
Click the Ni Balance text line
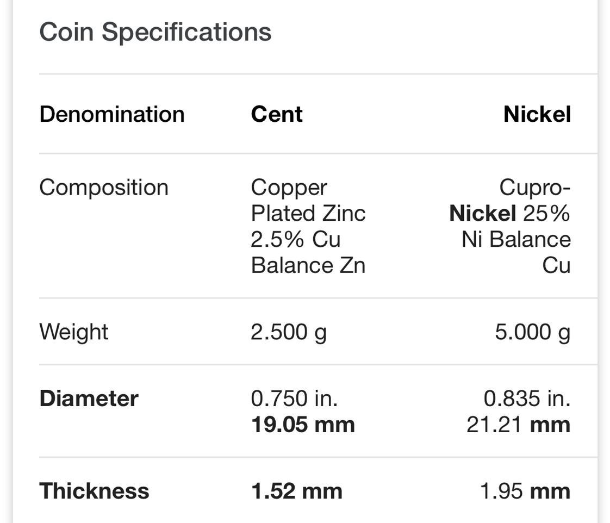click(x=516, y=239)
